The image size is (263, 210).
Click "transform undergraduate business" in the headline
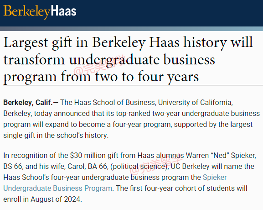pos(109,60)
